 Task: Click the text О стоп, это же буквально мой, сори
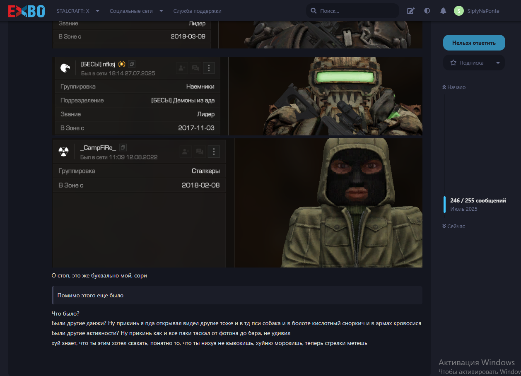(99, 275)
